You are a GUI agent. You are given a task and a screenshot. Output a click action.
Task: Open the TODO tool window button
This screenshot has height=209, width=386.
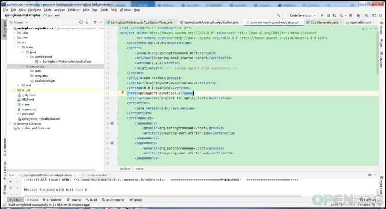click(x=32, y=200)
